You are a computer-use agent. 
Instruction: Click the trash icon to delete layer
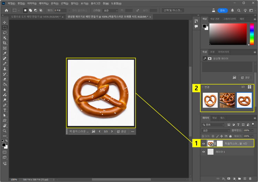[249, 179]
